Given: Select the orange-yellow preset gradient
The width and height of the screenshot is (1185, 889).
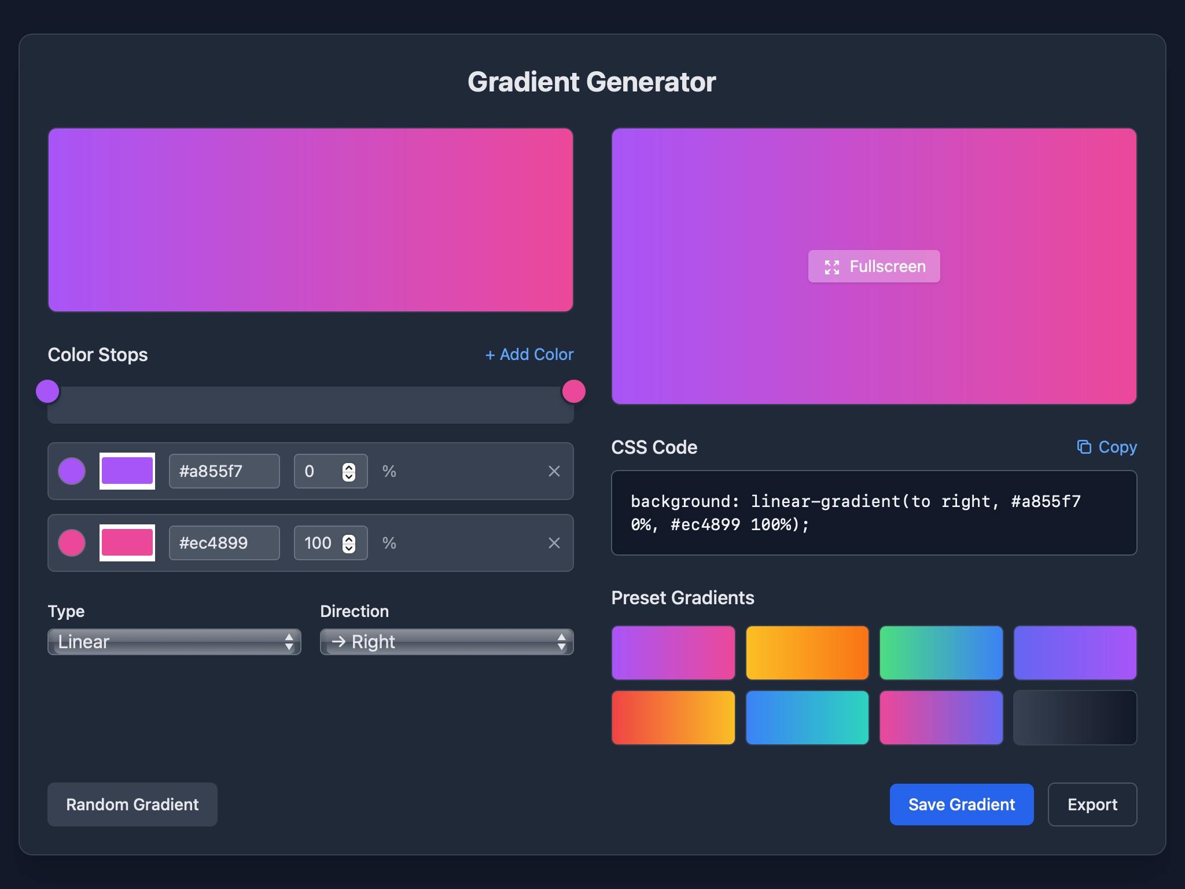Looking at the screenshot, I should 807,652.
